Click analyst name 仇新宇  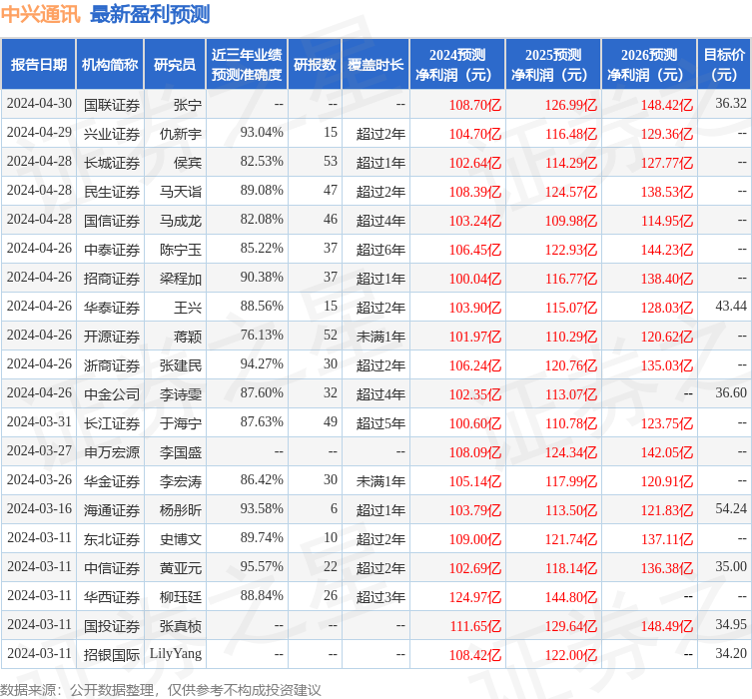pos(181,133)
